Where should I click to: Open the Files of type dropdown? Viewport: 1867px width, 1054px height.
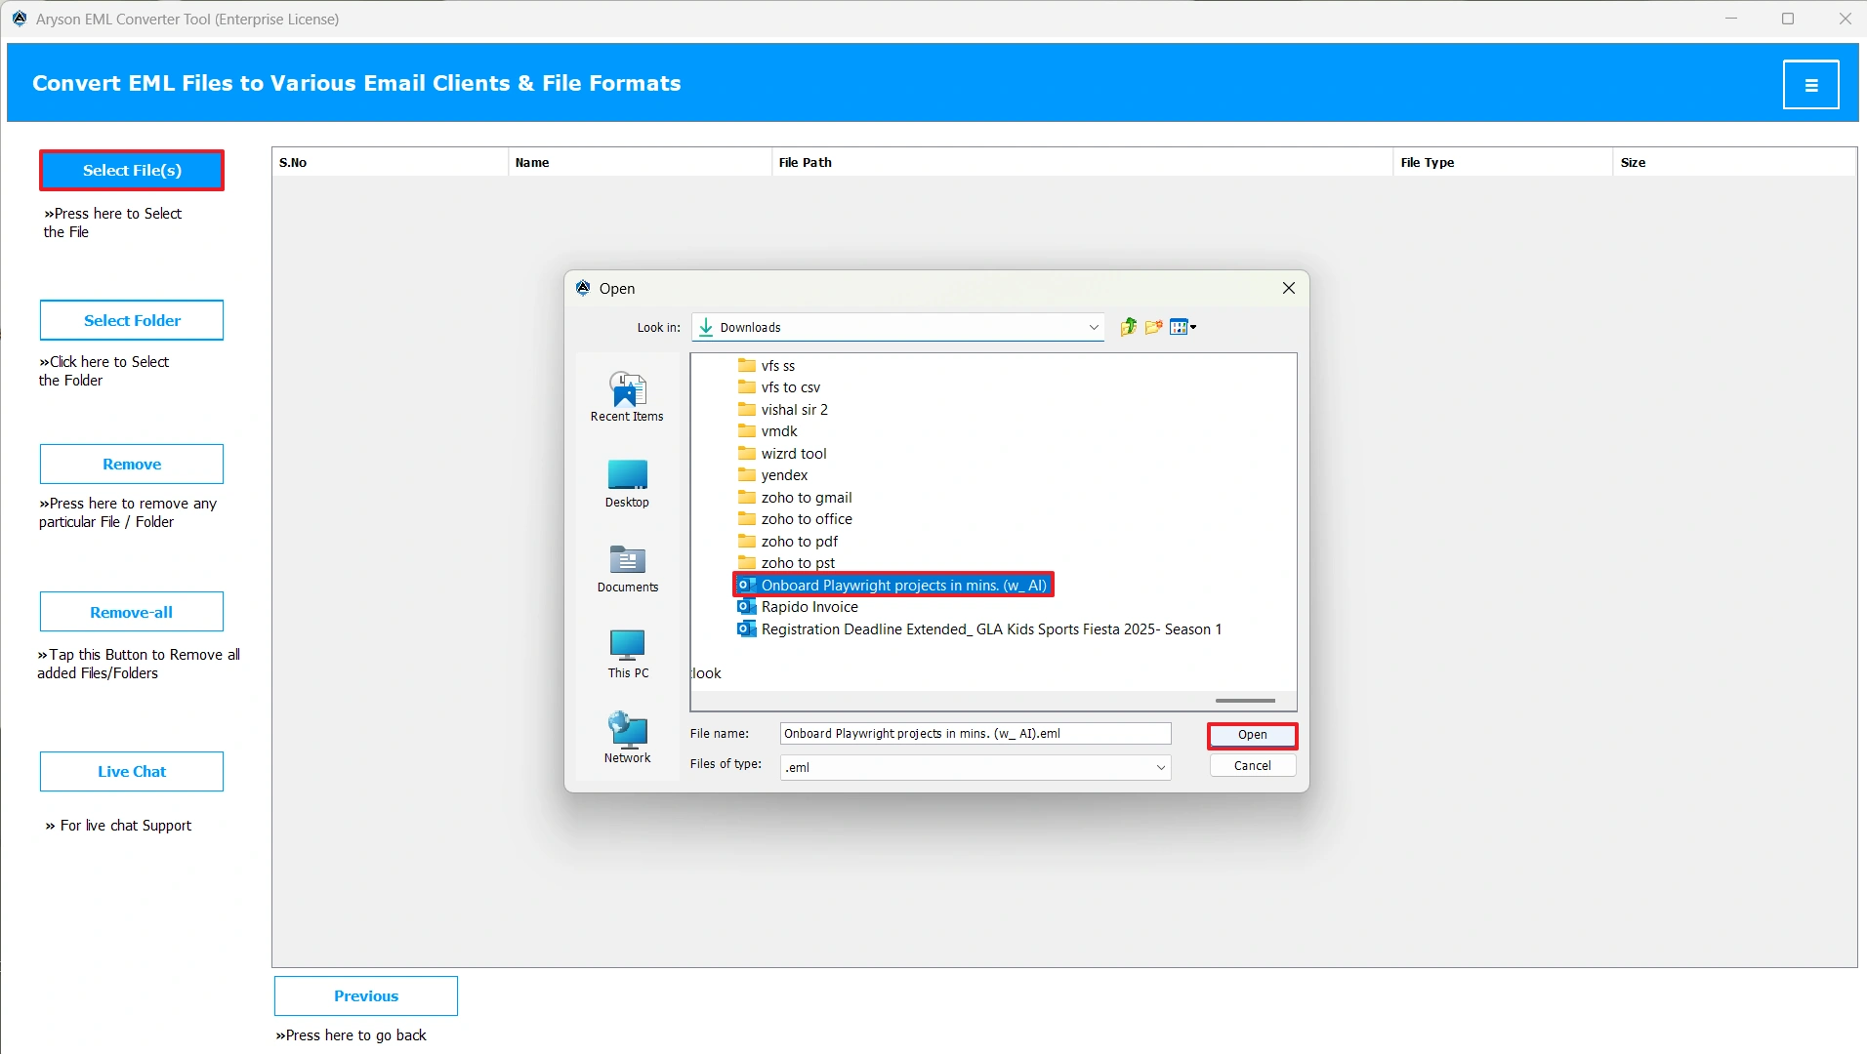(x=1158, y=767)
